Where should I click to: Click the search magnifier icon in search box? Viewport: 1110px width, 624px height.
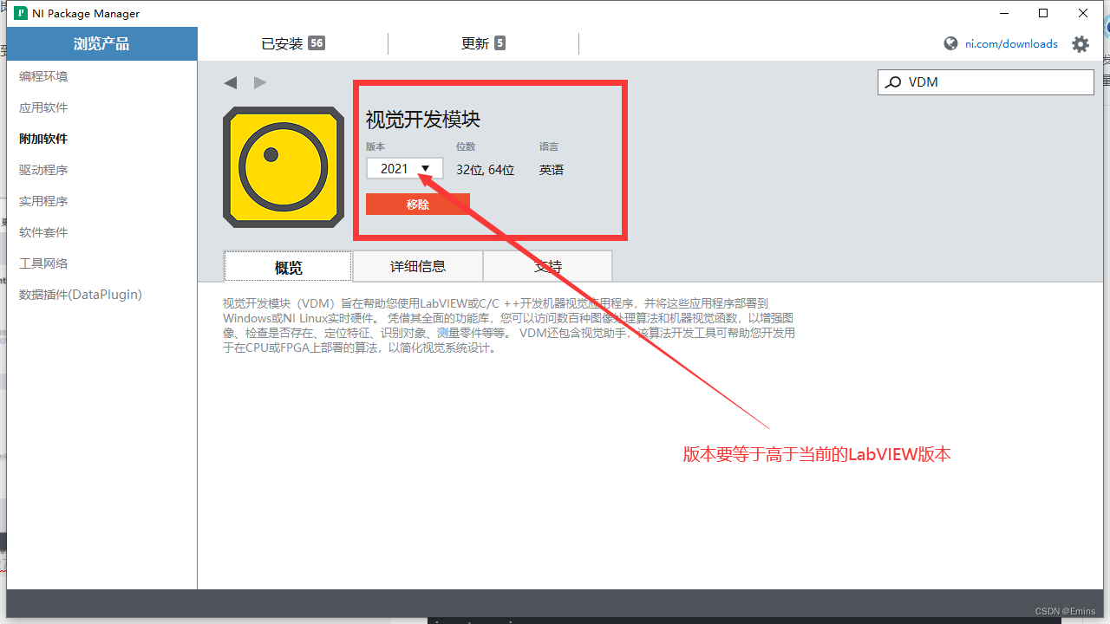(x=893, y=81)
